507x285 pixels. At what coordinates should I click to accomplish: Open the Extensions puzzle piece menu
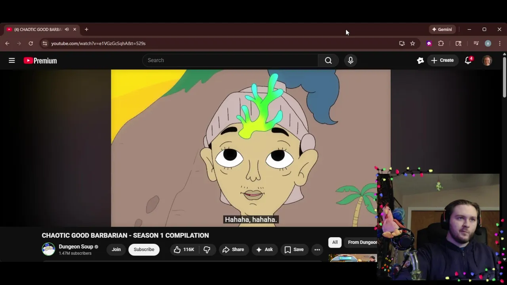pos(441,44)
